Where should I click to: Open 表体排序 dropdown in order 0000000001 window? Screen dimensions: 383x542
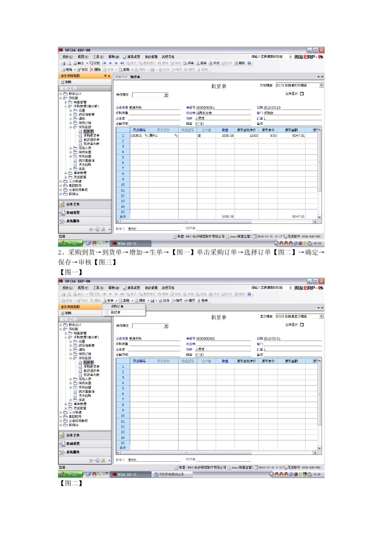point(166,95)
